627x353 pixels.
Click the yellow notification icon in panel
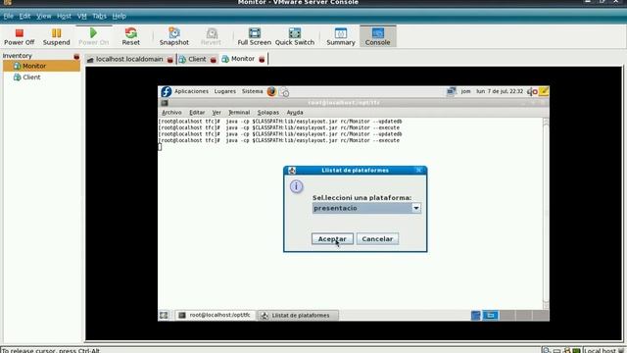544,91
